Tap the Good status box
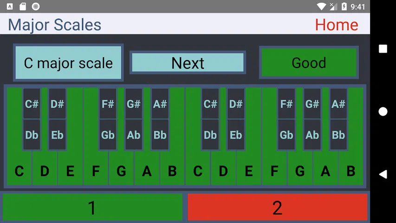The height and width of the screenshot is (223, 396). (x=308, y=63)
